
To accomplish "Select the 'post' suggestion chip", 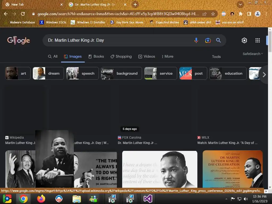I will (193, 73).
